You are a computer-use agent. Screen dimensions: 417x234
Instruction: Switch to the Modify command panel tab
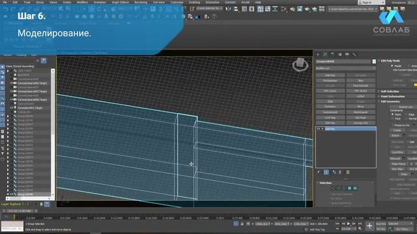tap(325, 55)
